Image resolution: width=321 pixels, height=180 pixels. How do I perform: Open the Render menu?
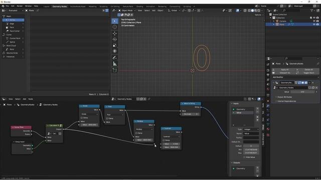click(x=20, y=6)
